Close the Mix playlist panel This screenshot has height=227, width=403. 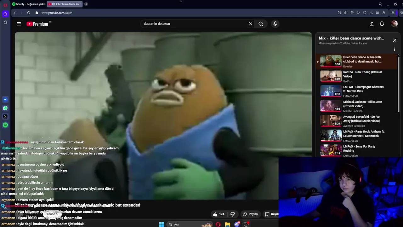tap(394, 40)
